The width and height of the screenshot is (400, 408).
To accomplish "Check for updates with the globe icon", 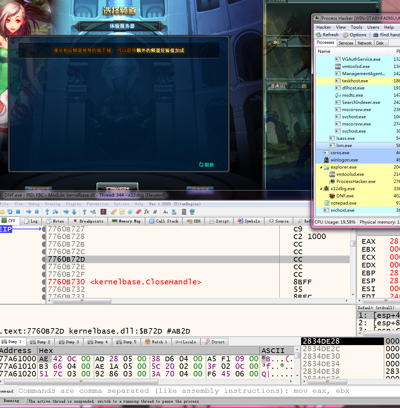I will pyautogui.click(x=192, y=212).
